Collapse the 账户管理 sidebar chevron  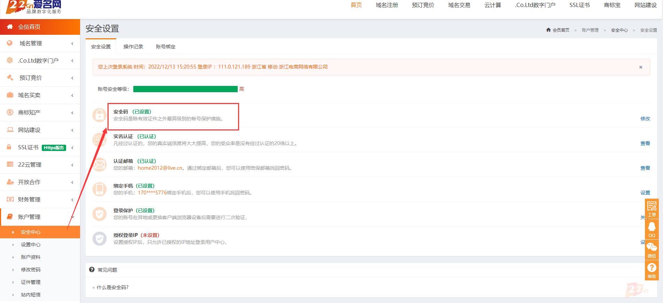pos(72,217)
